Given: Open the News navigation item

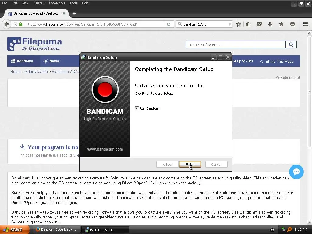Looking at the screenshot, I should 51,61.
